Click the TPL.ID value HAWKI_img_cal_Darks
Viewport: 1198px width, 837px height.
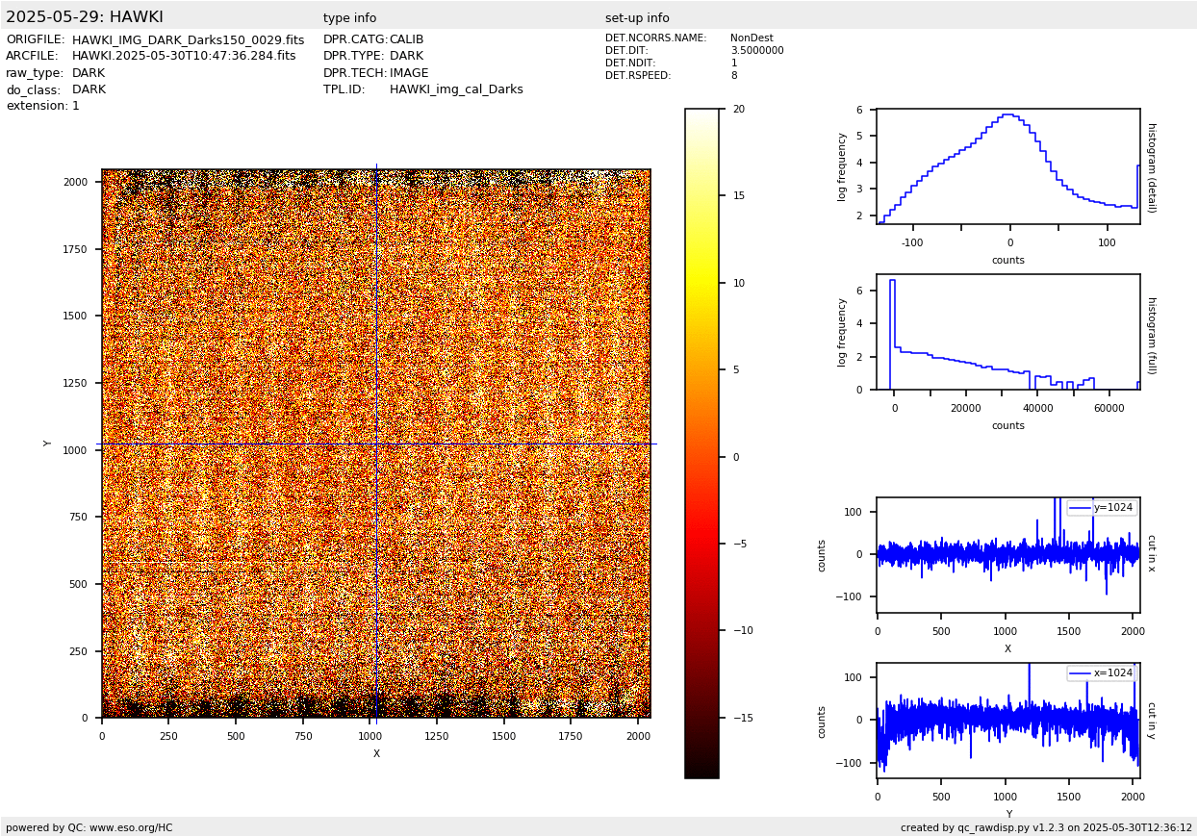click(456, 89)
